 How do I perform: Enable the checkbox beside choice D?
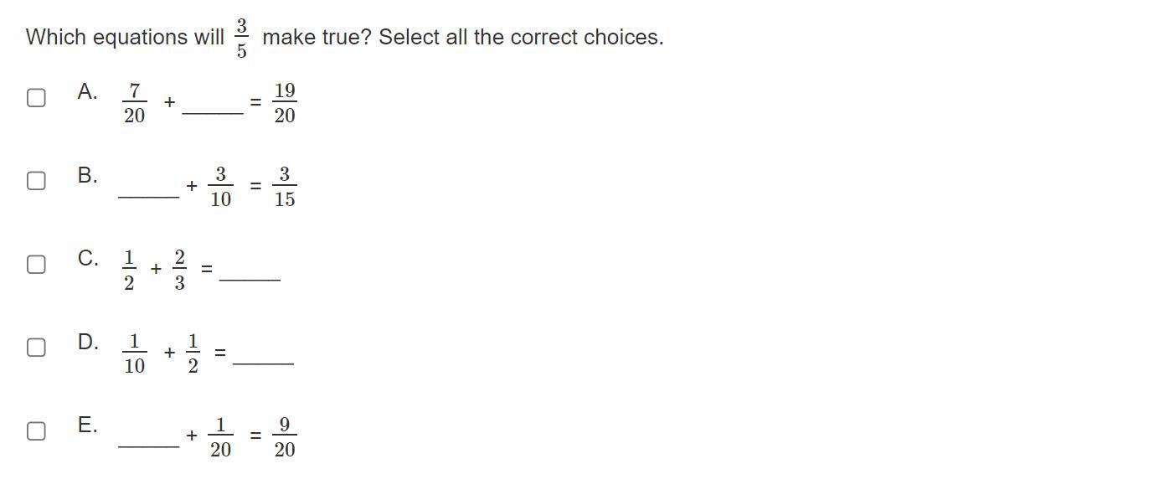click(x=36, y=348)
